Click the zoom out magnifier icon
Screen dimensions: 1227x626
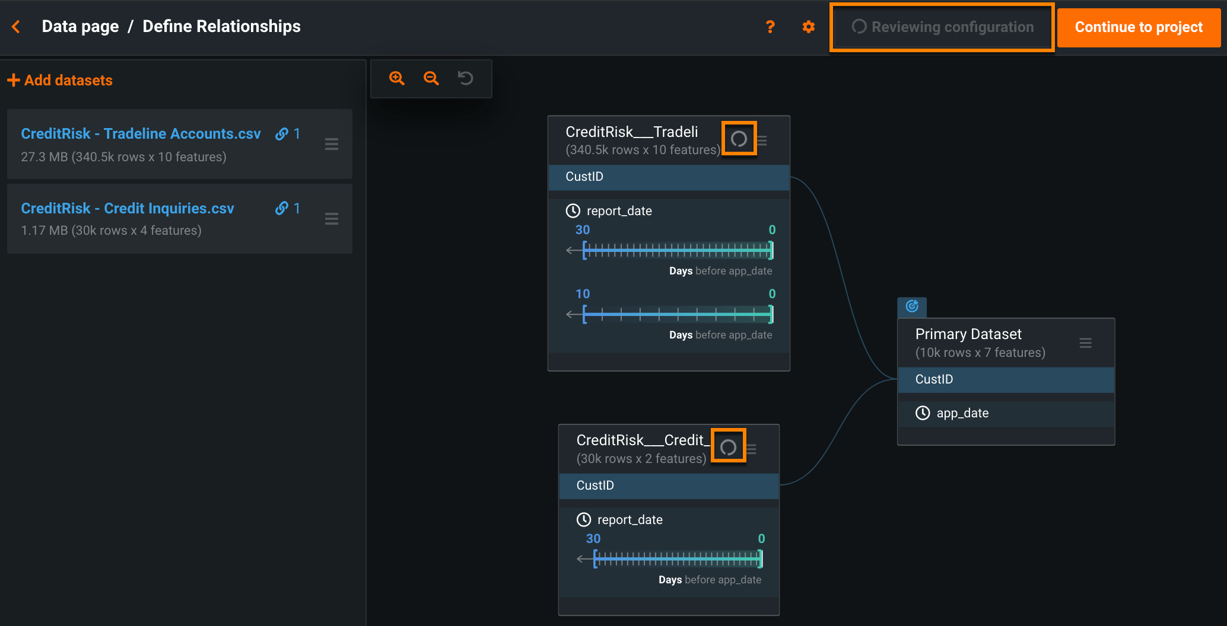(x=431, y=78)
